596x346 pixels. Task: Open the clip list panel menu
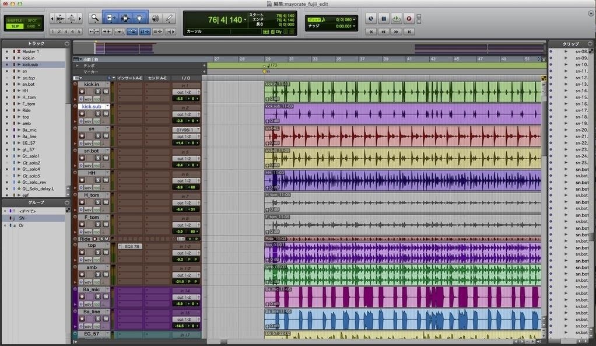point(590,44)
